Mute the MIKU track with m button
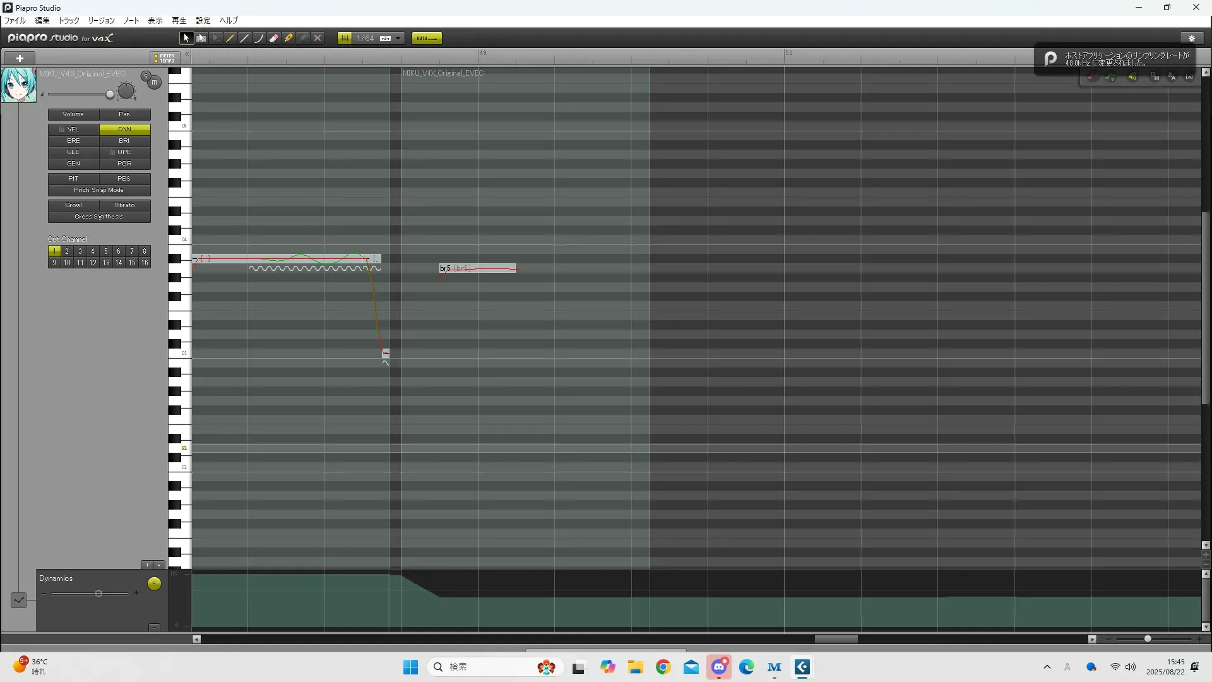1212x682 pixels. click(154, 83)
